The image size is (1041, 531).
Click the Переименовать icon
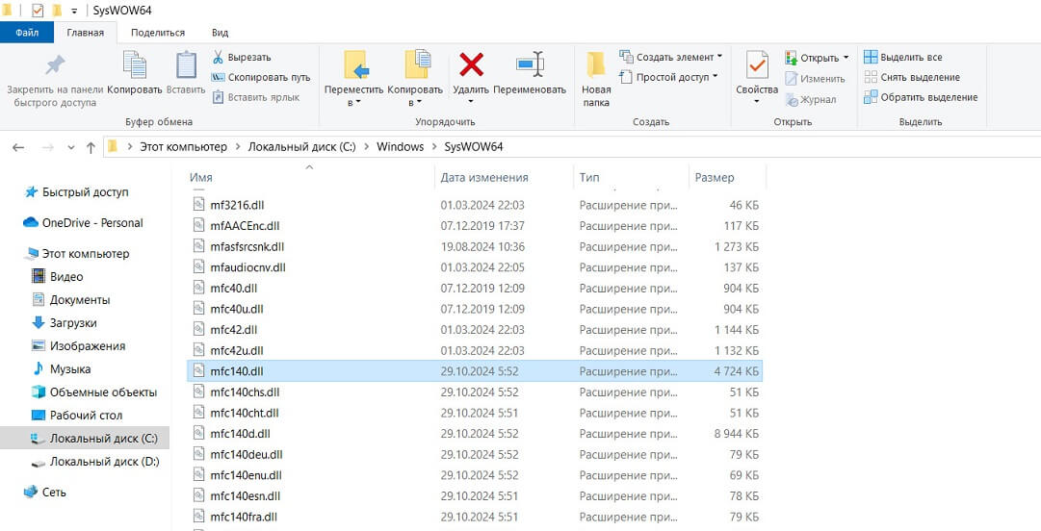(530, 65)
